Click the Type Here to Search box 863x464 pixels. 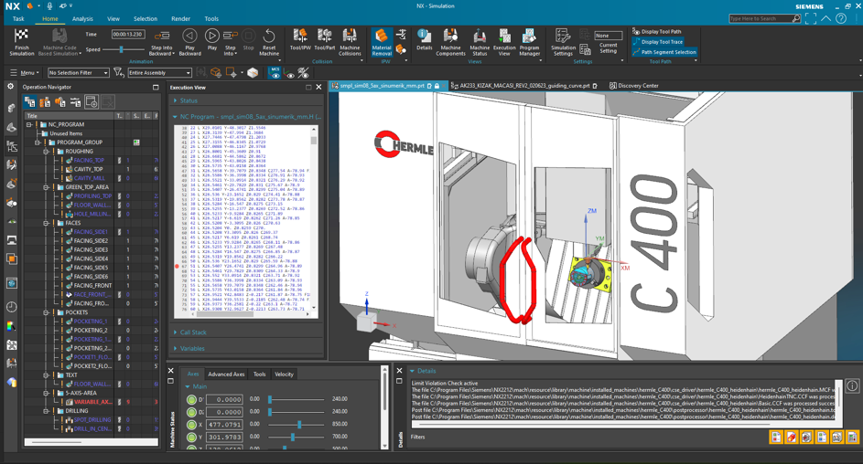pos(761,18)
